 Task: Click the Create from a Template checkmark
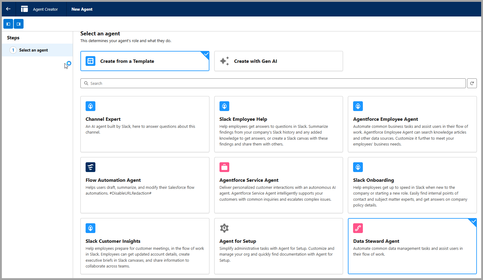206,54
